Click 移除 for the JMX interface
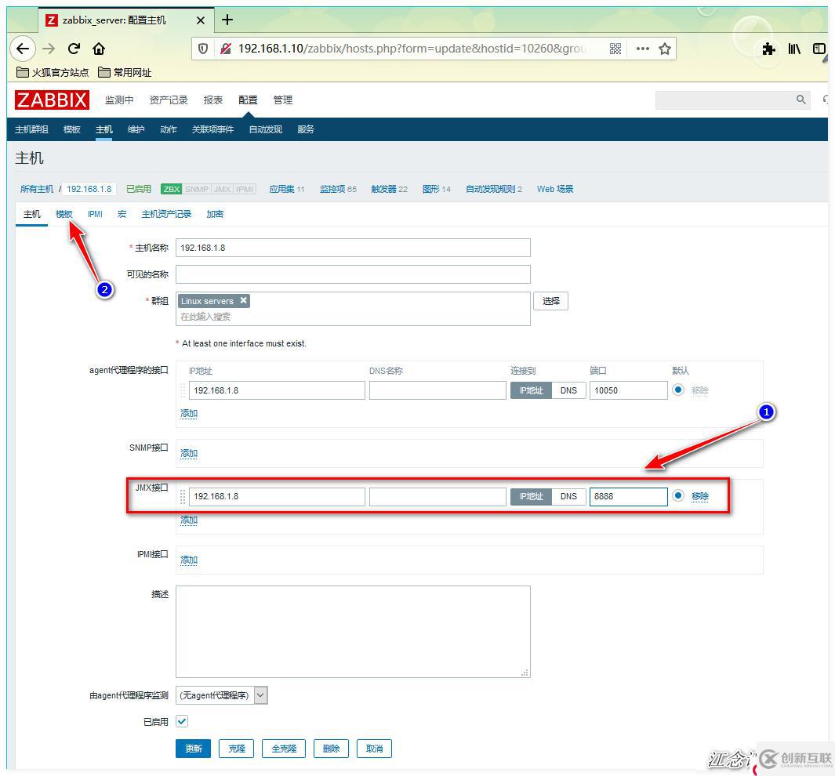The height and width of the screenshot is (776, 835). pyautogui.click(x=699, y=496)
